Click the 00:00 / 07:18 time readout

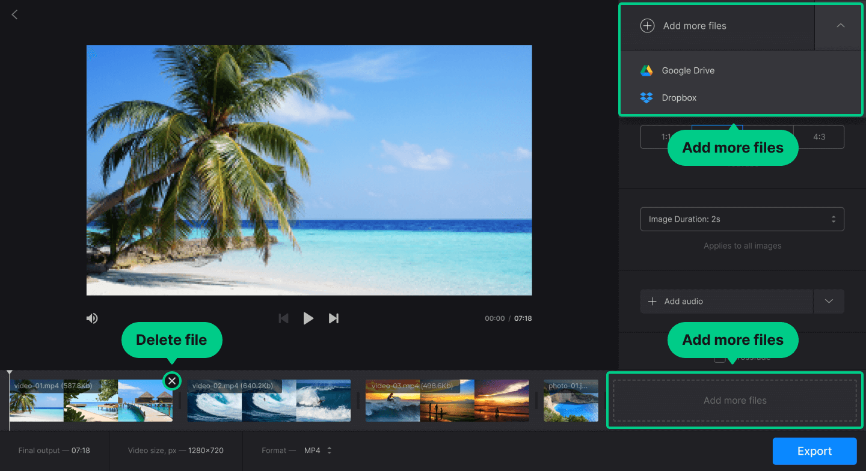click(x=508, y=318)
